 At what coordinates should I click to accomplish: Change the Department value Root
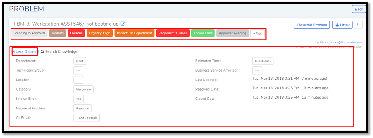pos(80,61)
